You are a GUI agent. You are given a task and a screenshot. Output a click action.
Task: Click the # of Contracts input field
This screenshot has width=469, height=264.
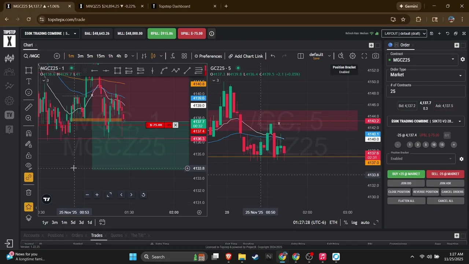(x=426, y=91)
